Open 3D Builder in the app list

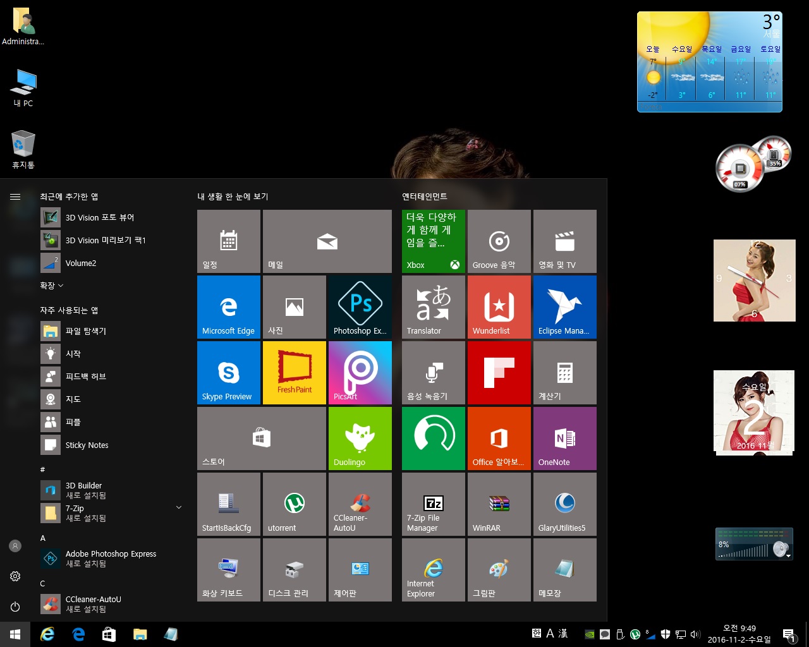(113, 490)
